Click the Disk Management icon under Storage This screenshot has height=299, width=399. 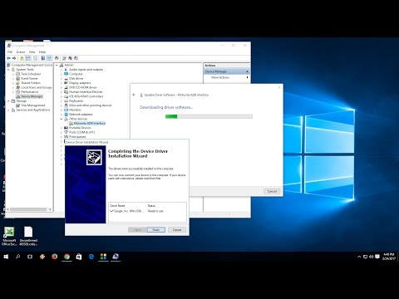tap(18, 105)
